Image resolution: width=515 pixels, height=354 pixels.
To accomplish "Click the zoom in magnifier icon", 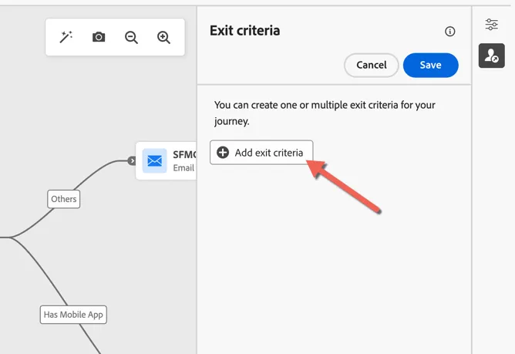I will tap(163, 37).
